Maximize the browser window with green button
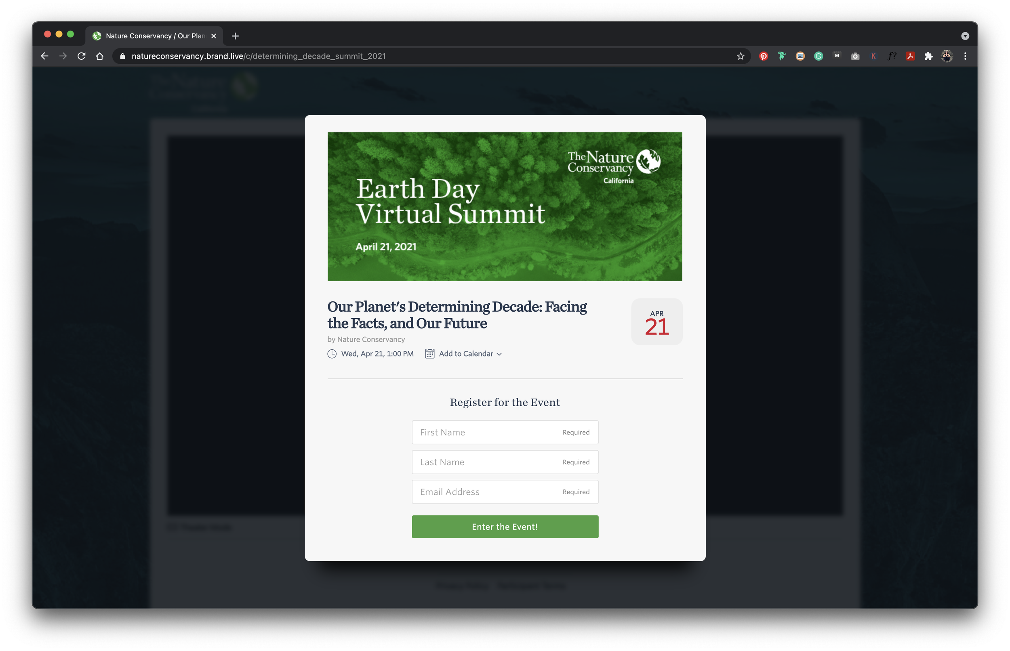This screenshot has height=651, width=1010. click(x=71, y=34)
